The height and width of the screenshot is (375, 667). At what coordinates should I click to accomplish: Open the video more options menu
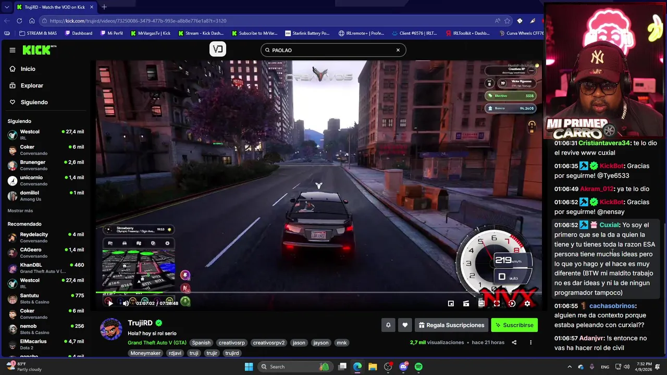coord(530,342)
